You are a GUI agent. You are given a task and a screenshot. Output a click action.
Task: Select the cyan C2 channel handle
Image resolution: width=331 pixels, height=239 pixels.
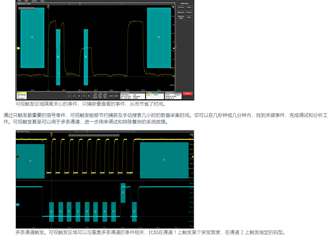click(18, 204)
